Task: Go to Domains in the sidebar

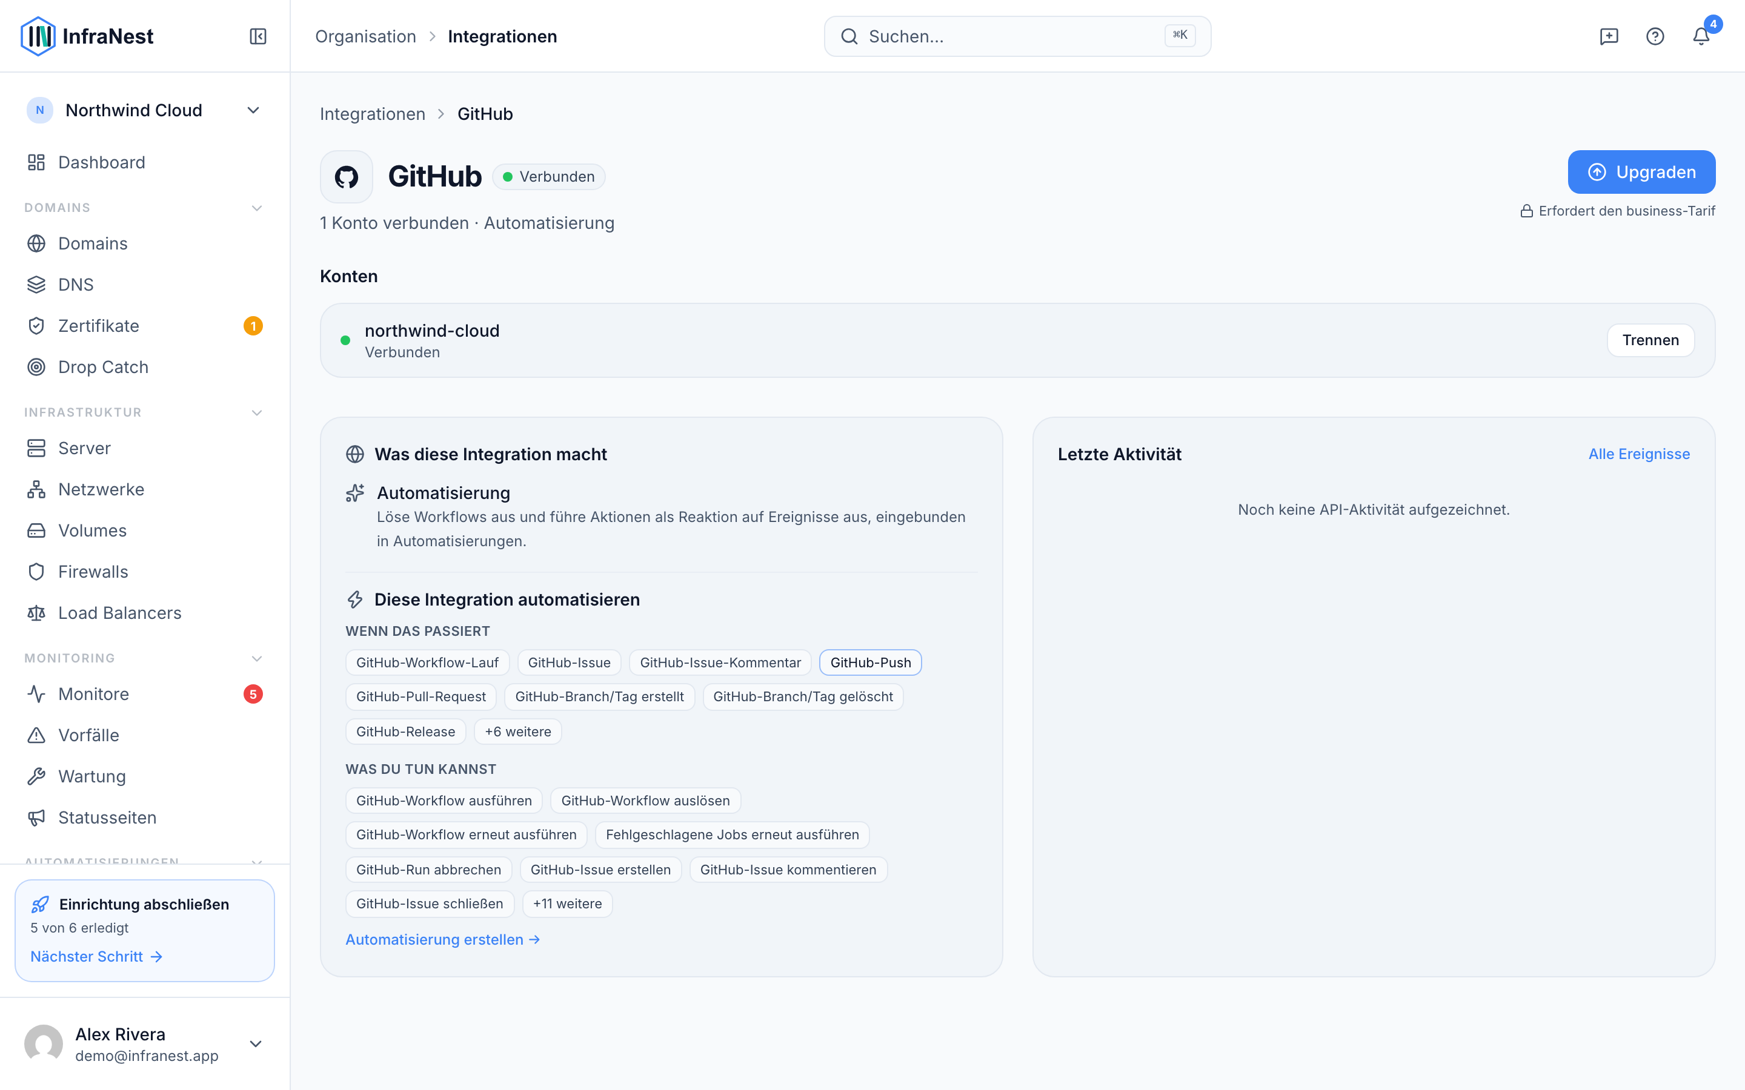Action: click(x=144, y=243)
